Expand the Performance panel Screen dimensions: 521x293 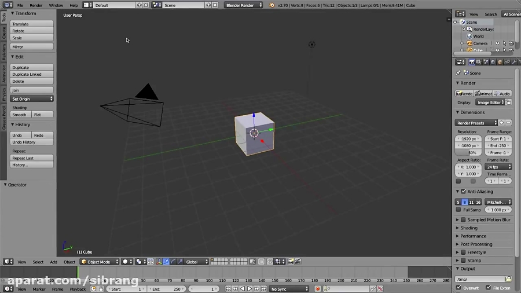coord(473,236)
